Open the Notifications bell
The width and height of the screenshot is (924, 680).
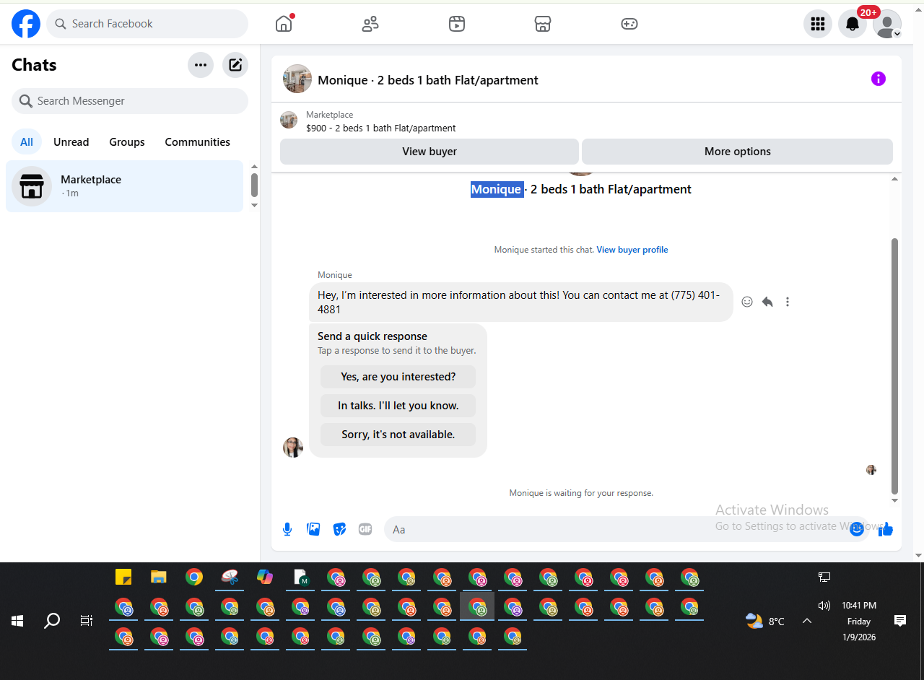pyautogui.click(x=853, y=24)
